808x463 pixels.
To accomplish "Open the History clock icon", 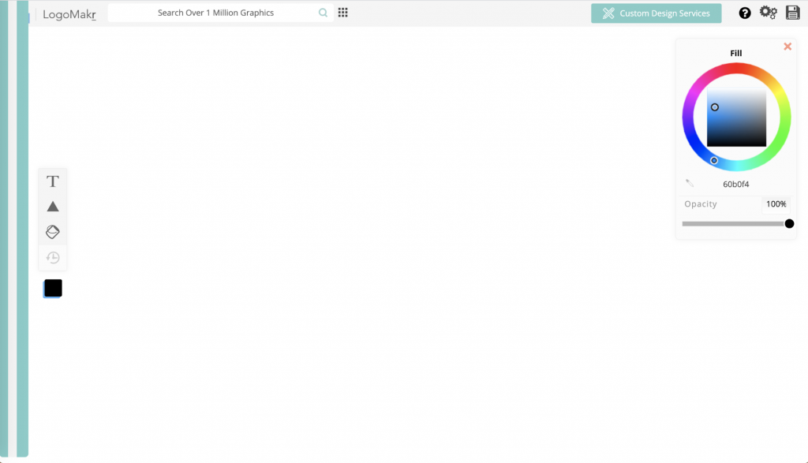I will point(53,257).
